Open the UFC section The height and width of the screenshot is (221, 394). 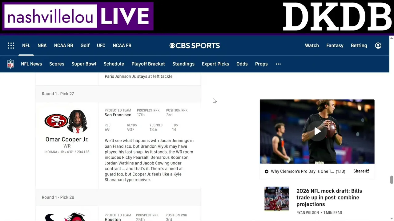[x=101, y=45]
